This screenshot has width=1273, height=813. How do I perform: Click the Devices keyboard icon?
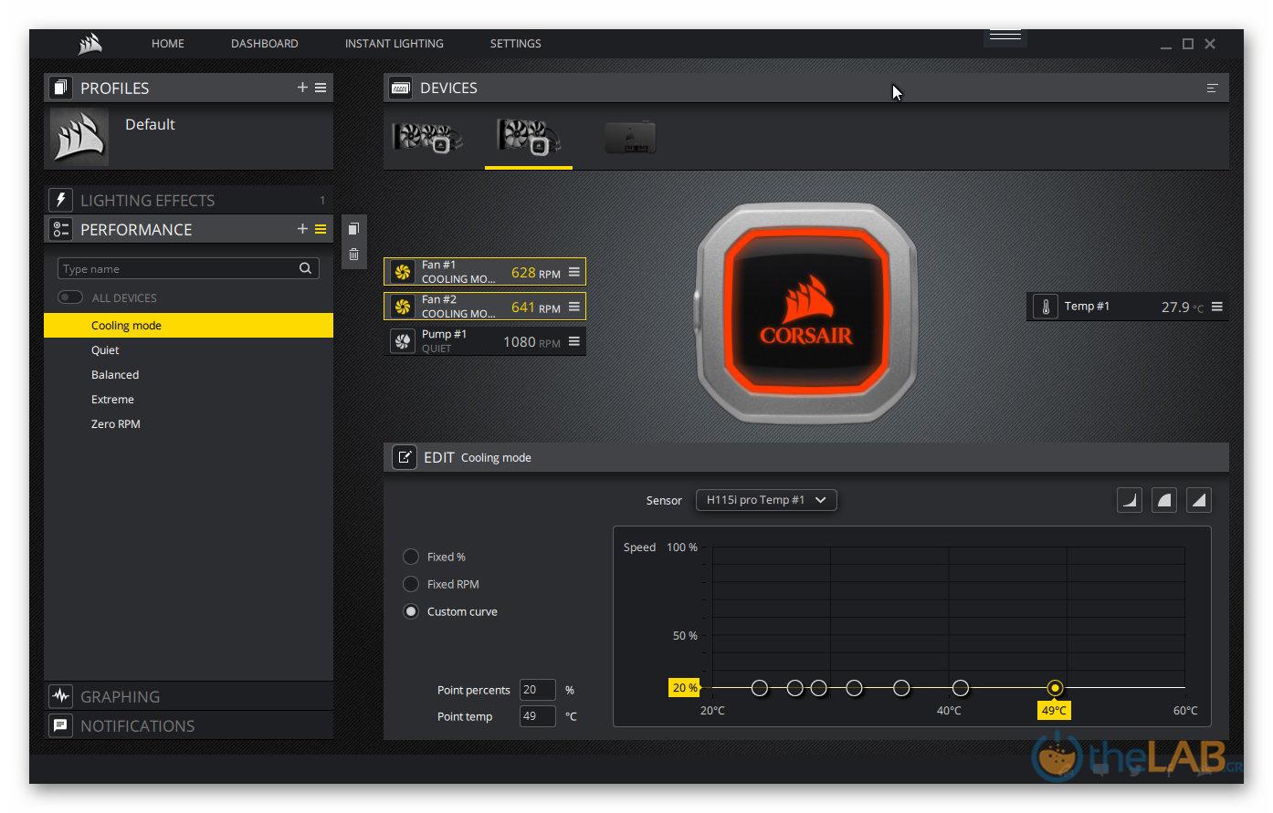click(x=400, y=88)
